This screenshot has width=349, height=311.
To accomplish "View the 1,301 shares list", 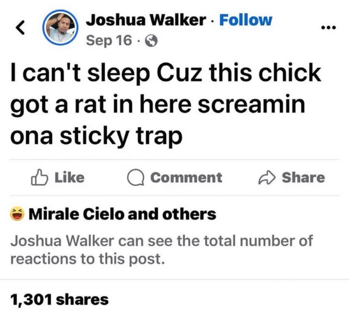I will [x=60, y=299].
